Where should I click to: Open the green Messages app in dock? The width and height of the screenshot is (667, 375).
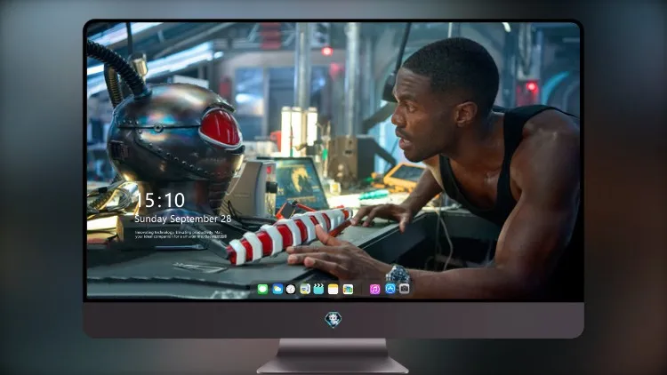[x=262, y=289]
